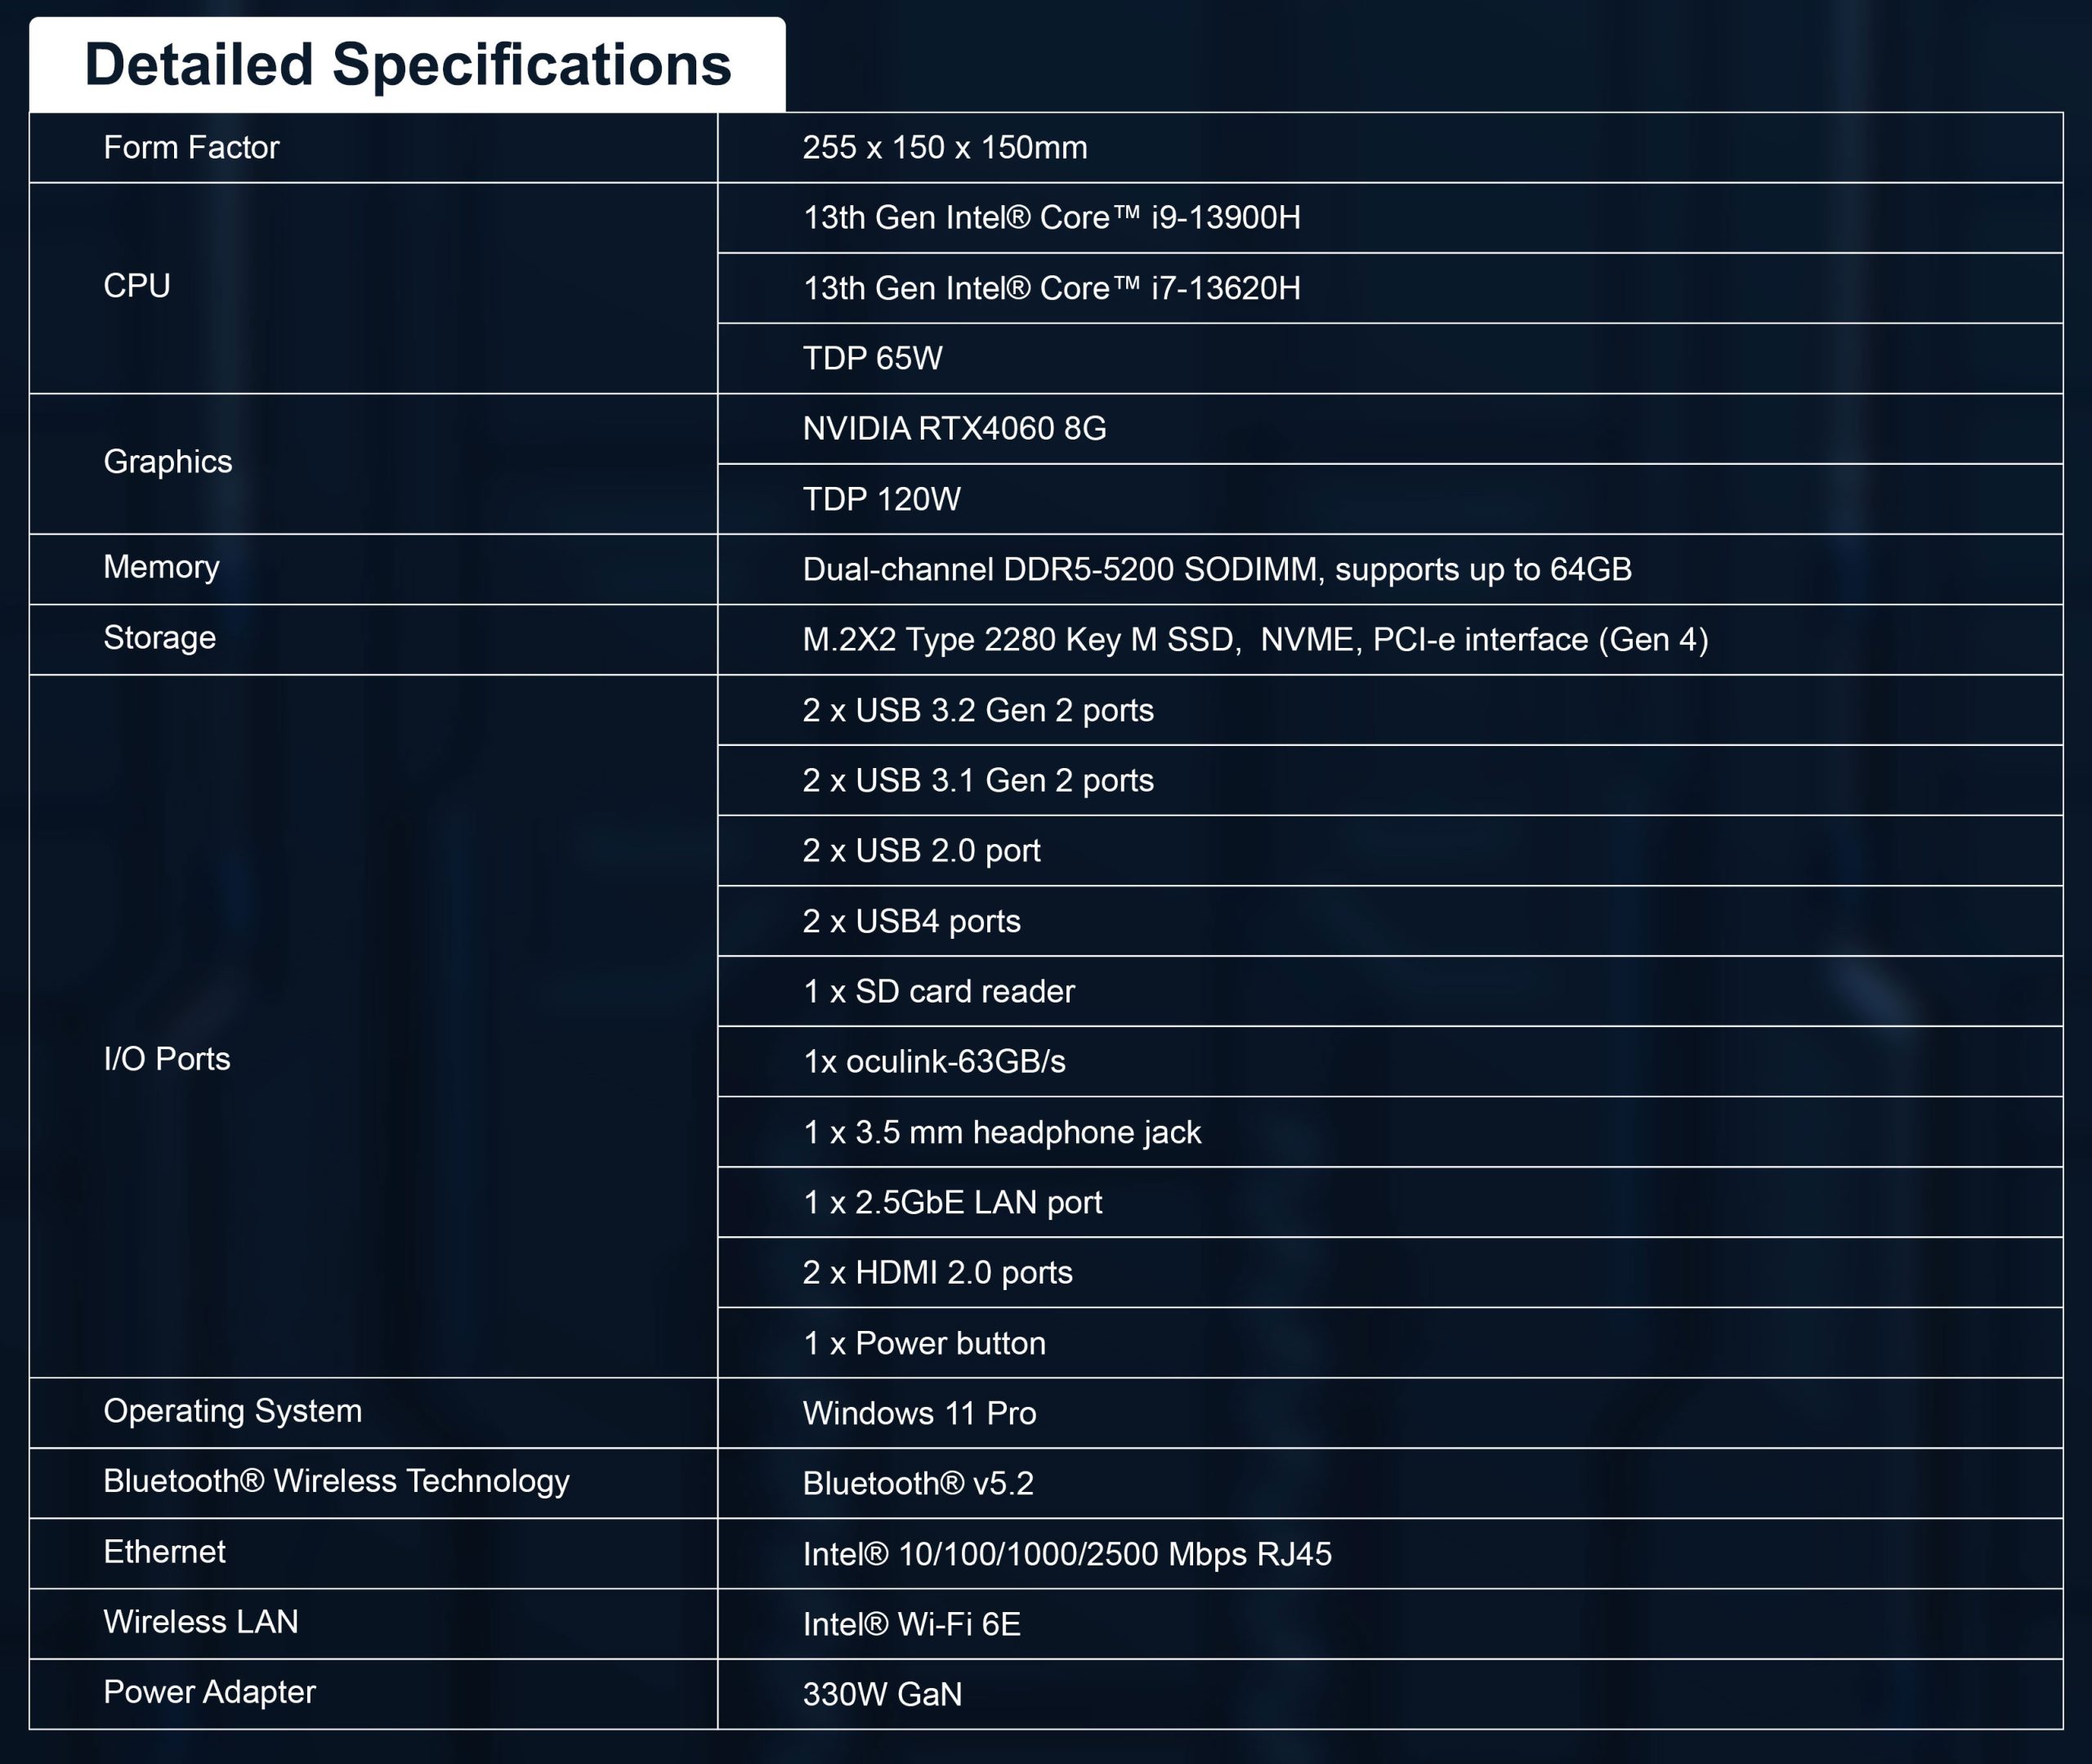Select the Form Factor row label

coord(191,148)
